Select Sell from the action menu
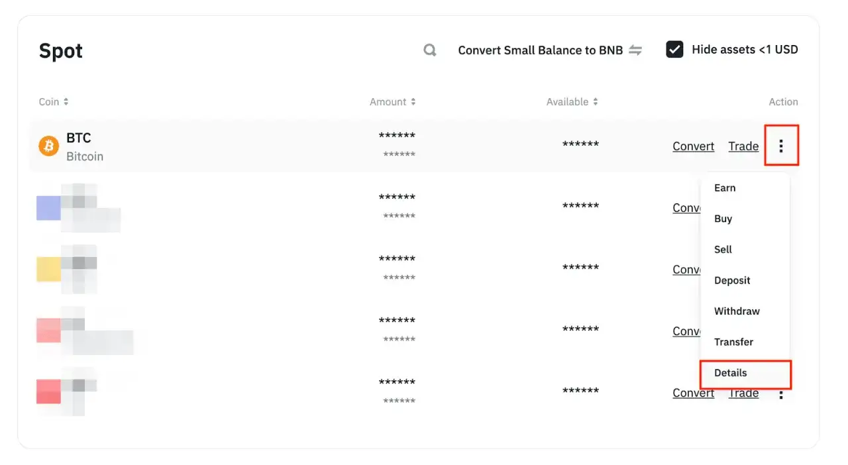The image size is (848, 465). [723, 250]
